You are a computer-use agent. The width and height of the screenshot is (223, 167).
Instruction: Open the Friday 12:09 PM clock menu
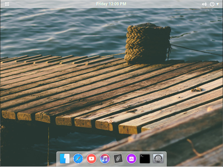(111, 4)
